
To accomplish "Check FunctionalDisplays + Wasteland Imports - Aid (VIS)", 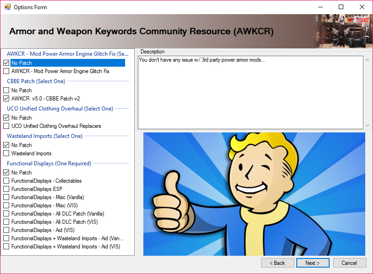I will click(6, 247).
